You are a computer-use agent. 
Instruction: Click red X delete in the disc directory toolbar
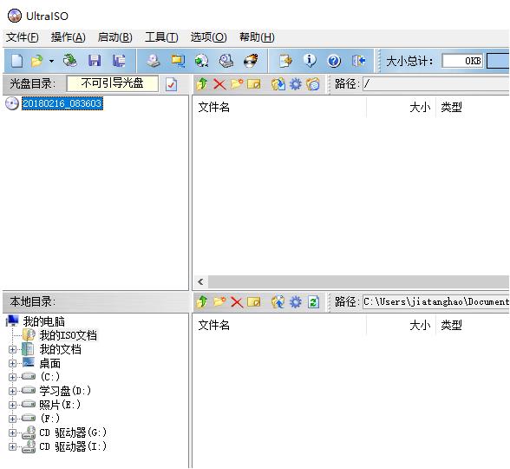pos(219,85)
